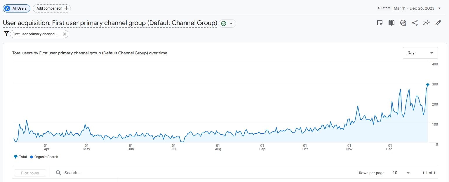The width and height of the screenshot is (449, 182).
Task: Open the compare columns view icon
Action: (x=391, y=23)
